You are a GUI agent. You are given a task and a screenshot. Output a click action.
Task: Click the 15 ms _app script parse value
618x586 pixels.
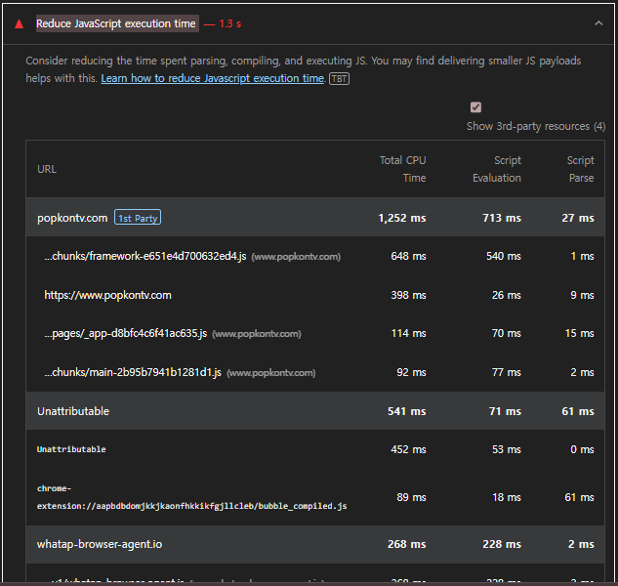(579, 334)
